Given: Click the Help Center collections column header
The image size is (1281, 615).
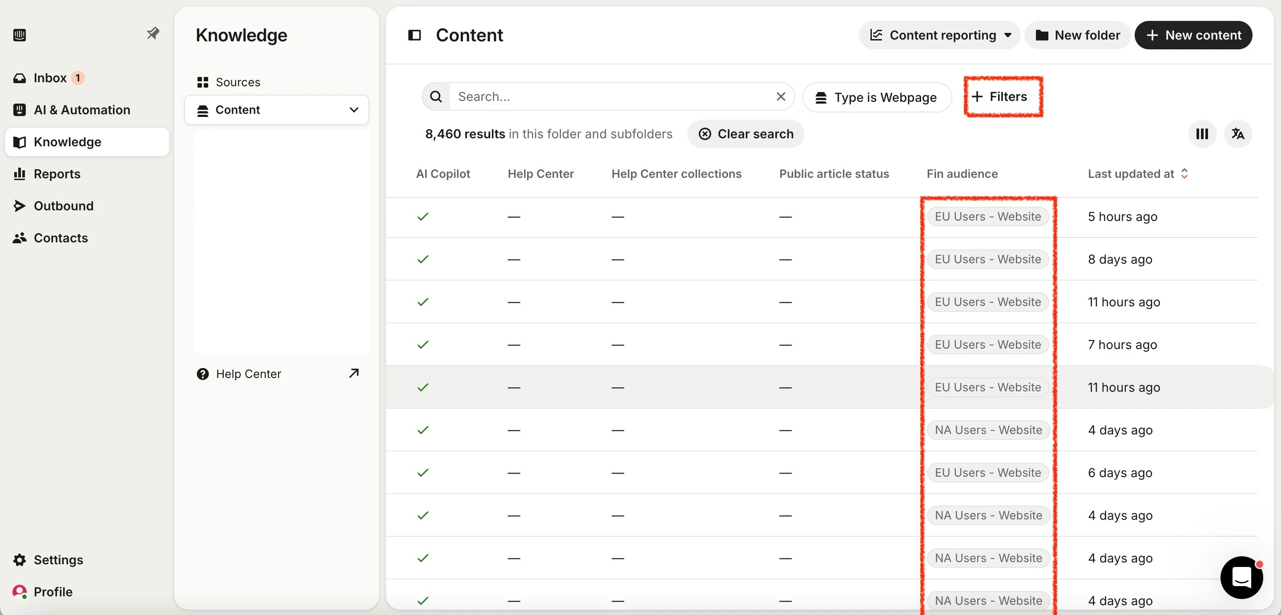Looking at the screenshot, I should click(676, 174).
